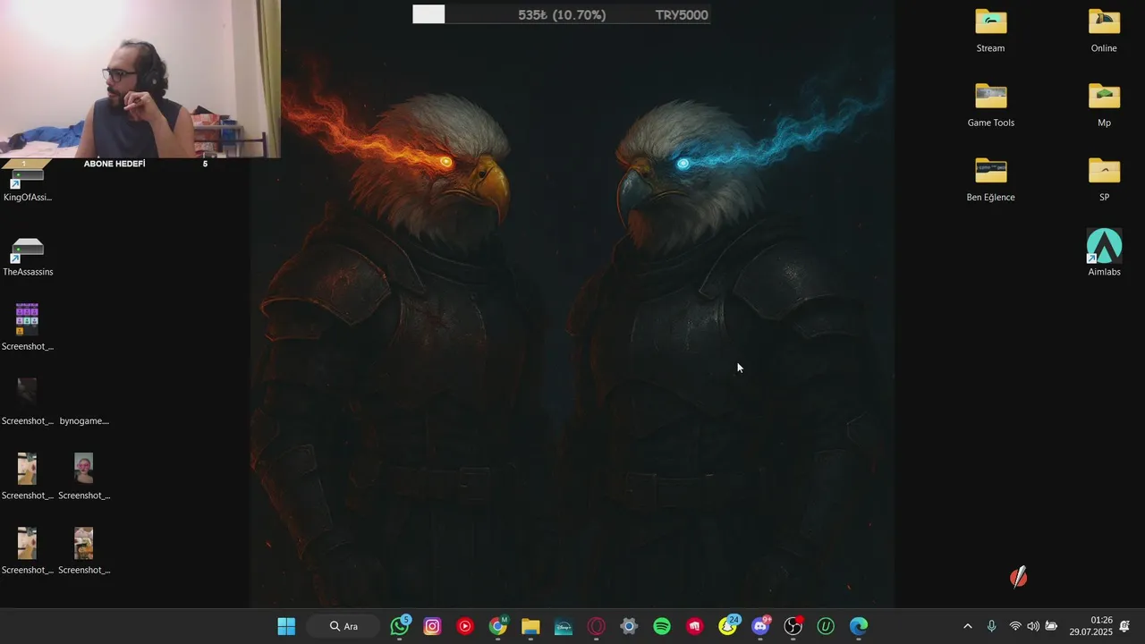Open Settings gear in the taskbar
Image resolution: width=1145 pixels, height=644 pixels.
coord(629,626)
